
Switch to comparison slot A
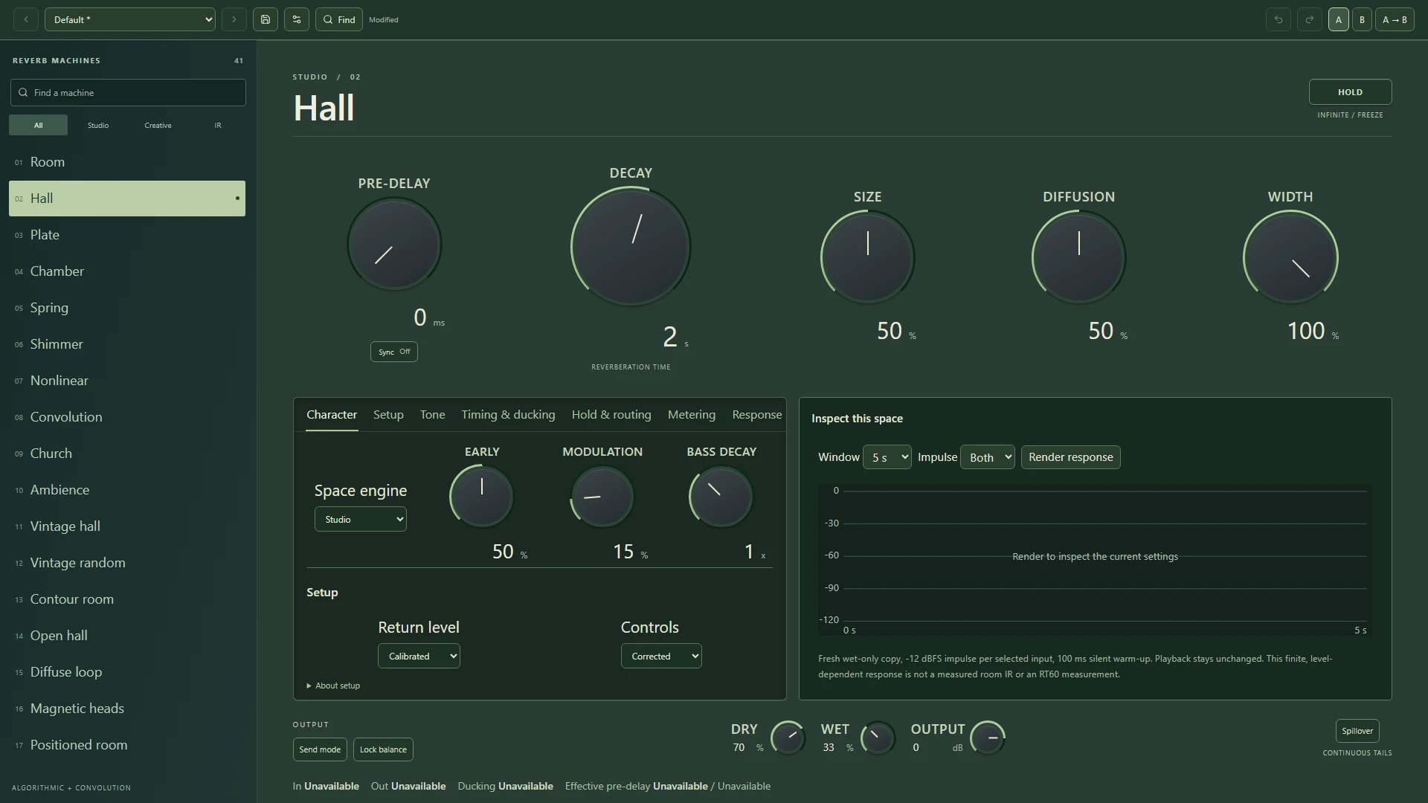click(x=1338, y=19)
